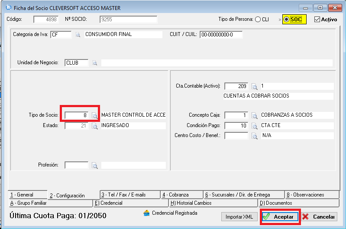The width and height of the screenshot is (346, 229).
Task: Select the SOC person type radio button
Action: pyautogui.click(x=287, y=20)
